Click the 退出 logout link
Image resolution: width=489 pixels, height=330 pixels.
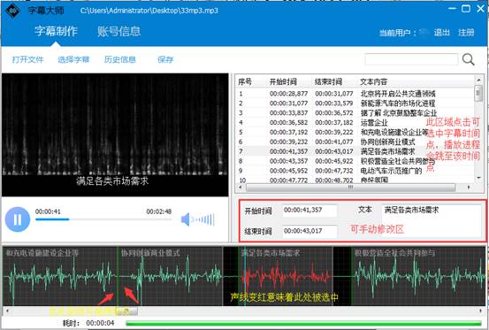[441, 33]
